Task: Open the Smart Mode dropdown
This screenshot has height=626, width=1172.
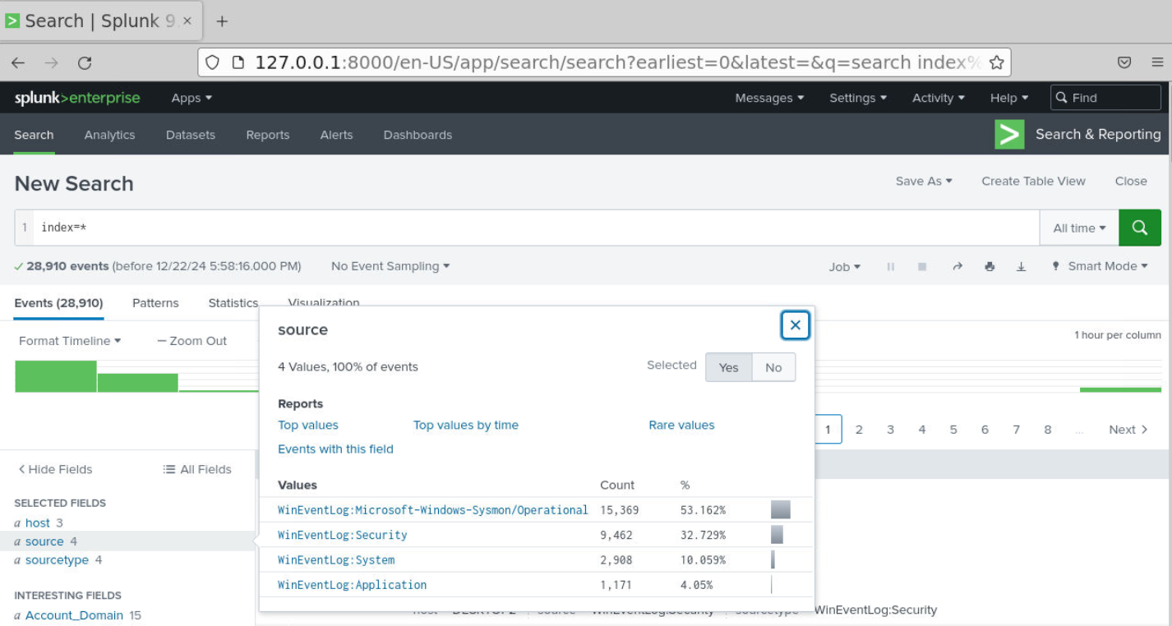Action: 1100,266
